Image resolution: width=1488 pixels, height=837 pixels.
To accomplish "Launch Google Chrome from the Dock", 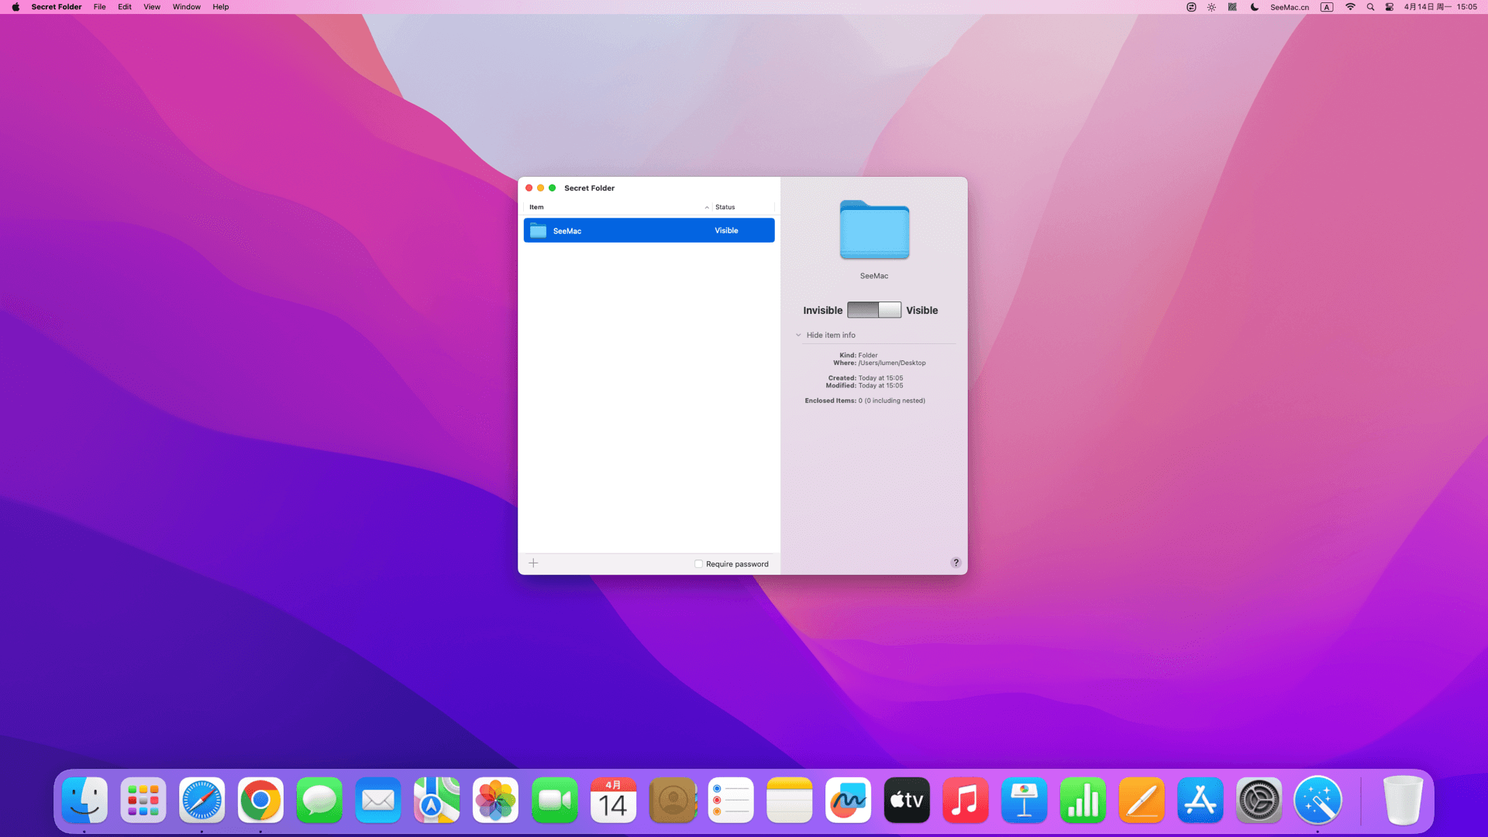I will [x=260, y=801].
